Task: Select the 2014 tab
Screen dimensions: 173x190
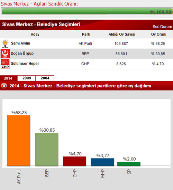Action: pyautogui.click(x=8, y=78)
